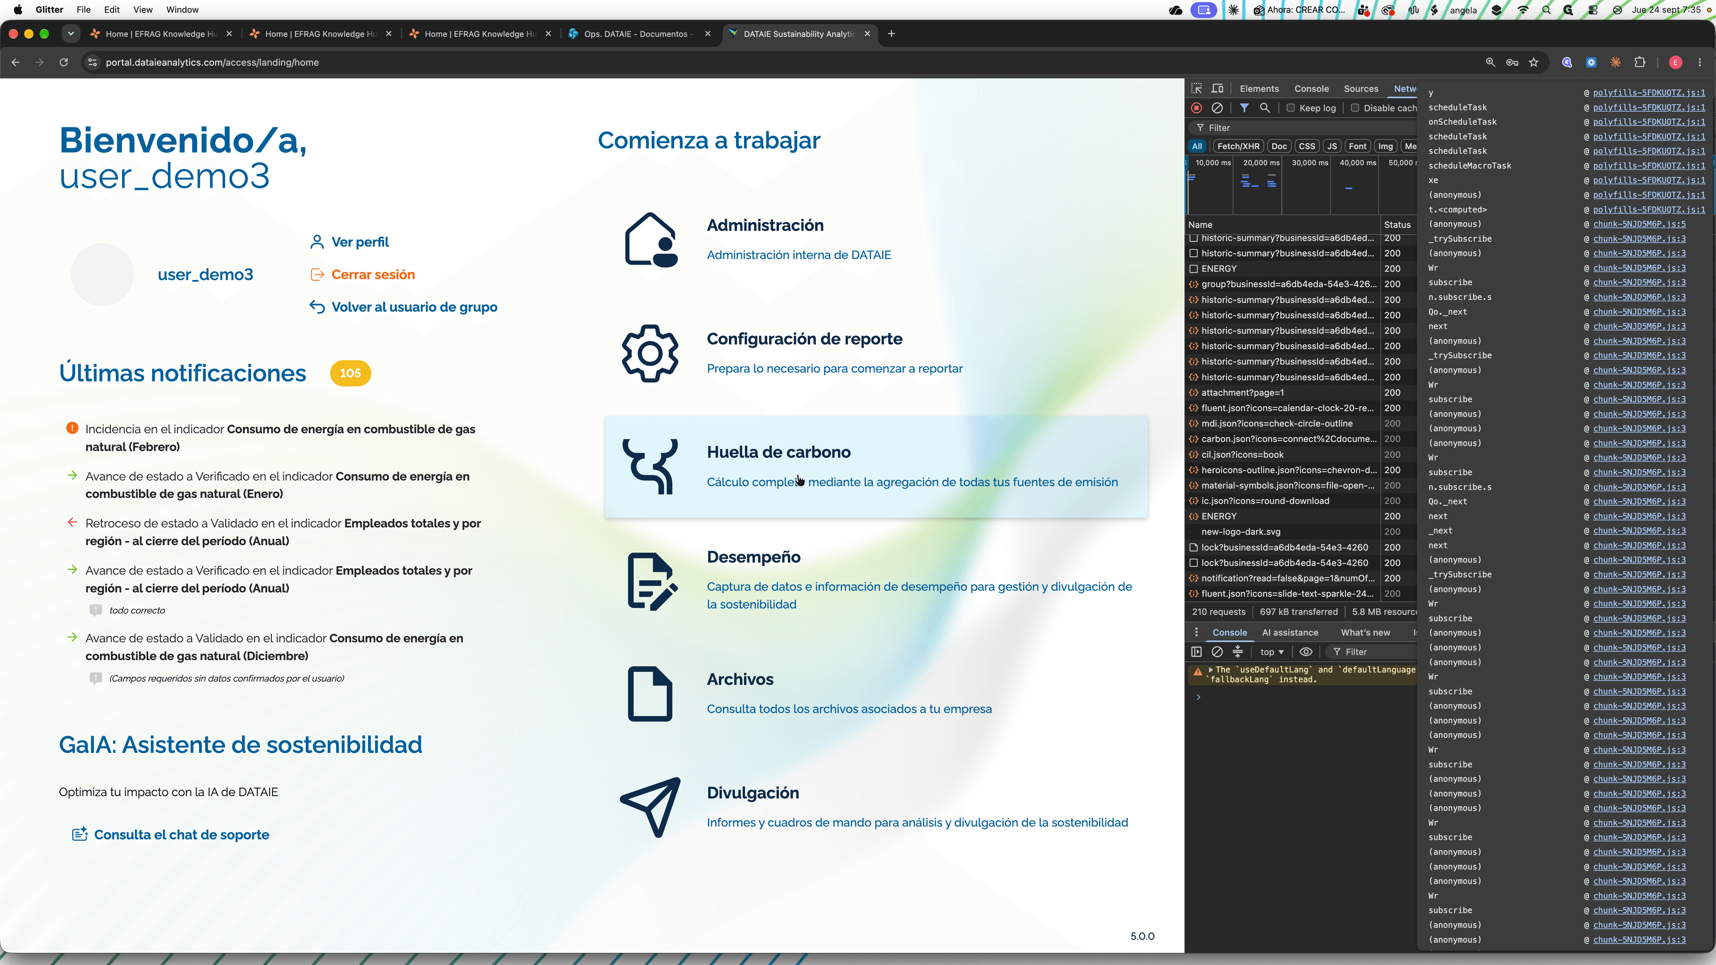This screenshot has height=965, width=1716.
Task: Click Cerrar sesión to log out
Action: point(362,274)
